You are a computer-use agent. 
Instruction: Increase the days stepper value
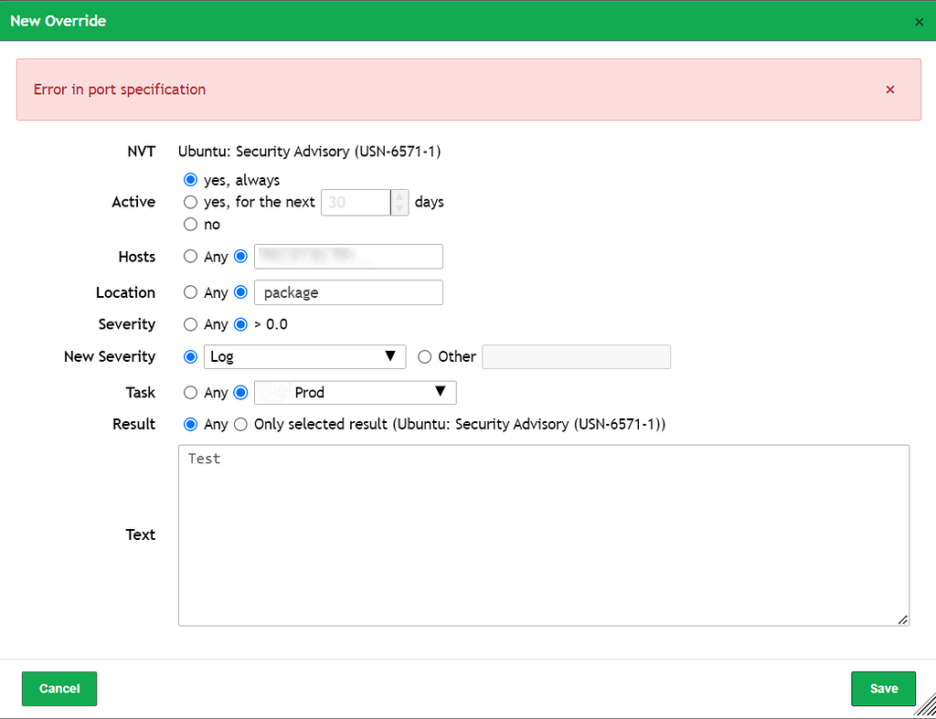(x=399, y=196)
